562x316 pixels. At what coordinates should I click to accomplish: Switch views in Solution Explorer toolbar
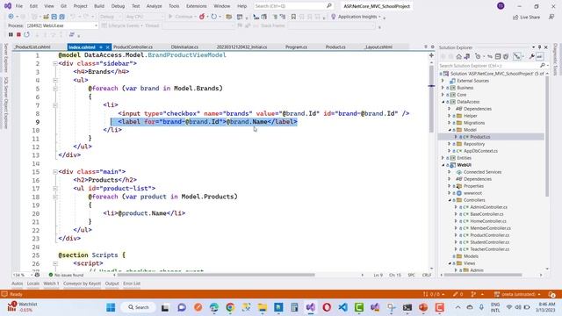coord(466,56)
